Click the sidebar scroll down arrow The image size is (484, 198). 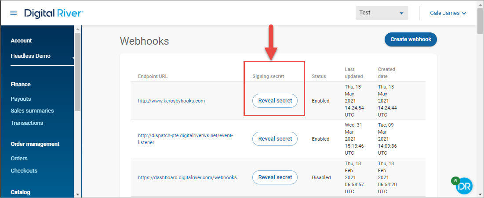point(77,194)
